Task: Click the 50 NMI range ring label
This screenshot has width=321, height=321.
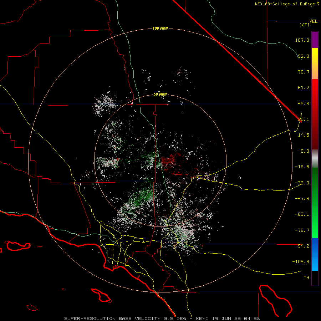Action: click(160, 95)
